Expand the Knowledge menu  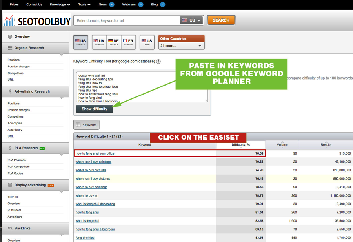(60, 4)
